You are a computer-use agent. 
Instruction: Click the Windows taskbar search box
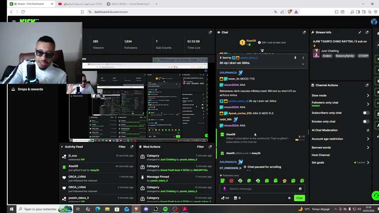click(x=44, y=209)
